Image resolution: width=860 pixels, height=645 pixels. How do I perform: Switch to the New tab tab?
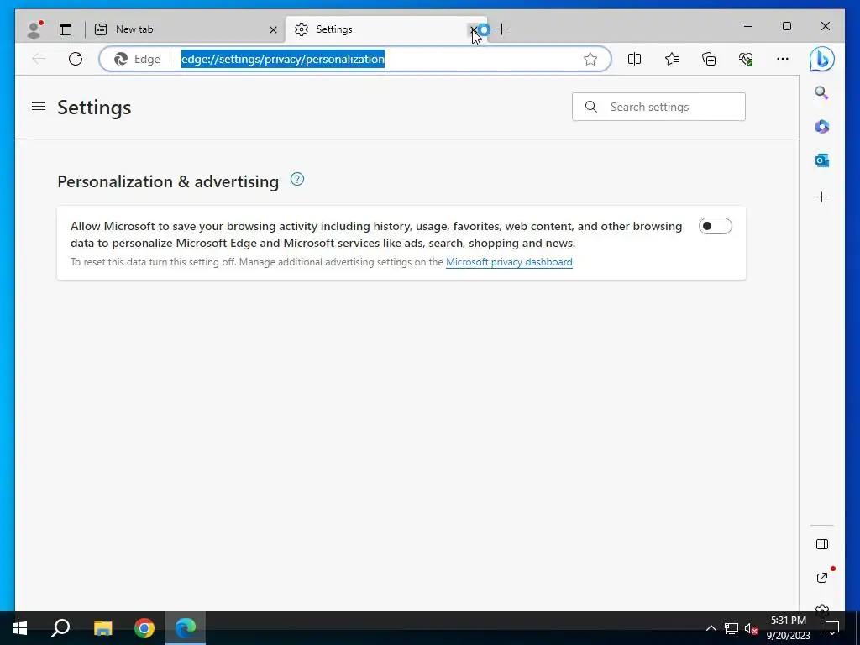[x=183, y=29]
